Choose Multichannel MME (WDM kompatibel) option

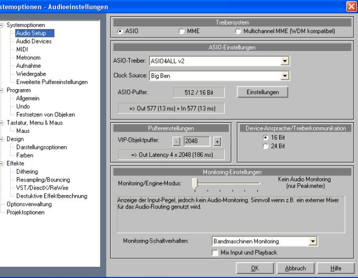coord(238,31)
